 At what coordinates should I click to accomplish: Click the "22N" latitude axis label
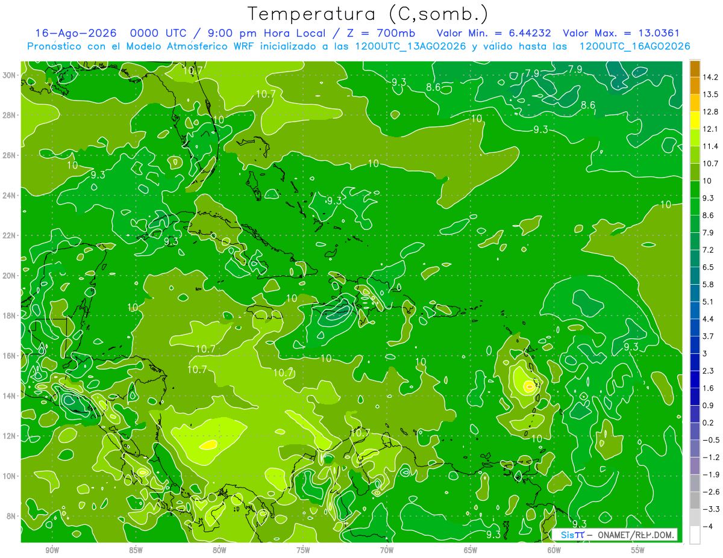point(10,235)
